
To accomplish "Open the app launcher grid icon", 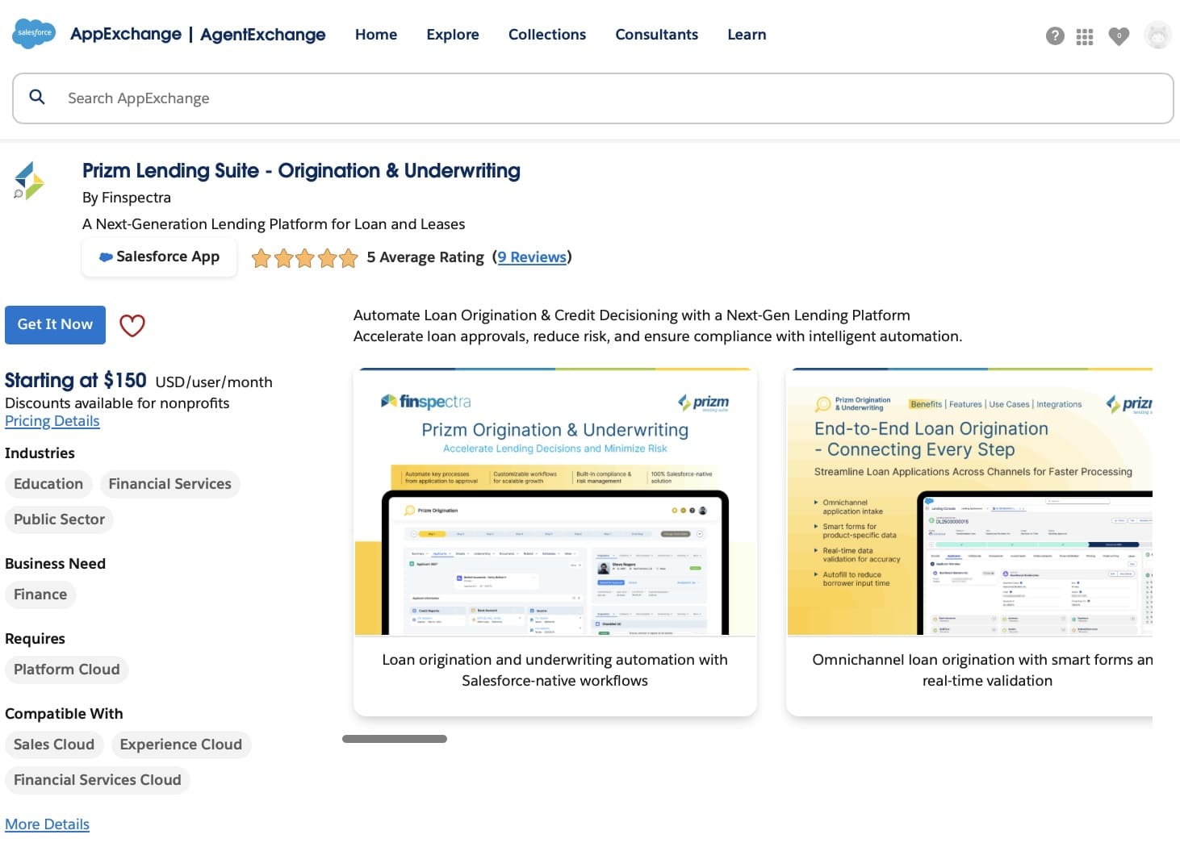I will pos(1085,36).
